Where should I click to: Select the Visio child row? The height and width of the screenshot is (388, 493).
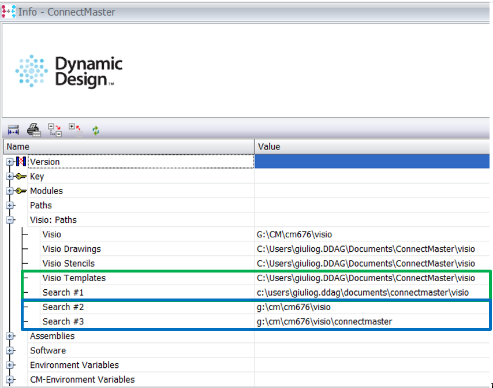pos(51,234)
